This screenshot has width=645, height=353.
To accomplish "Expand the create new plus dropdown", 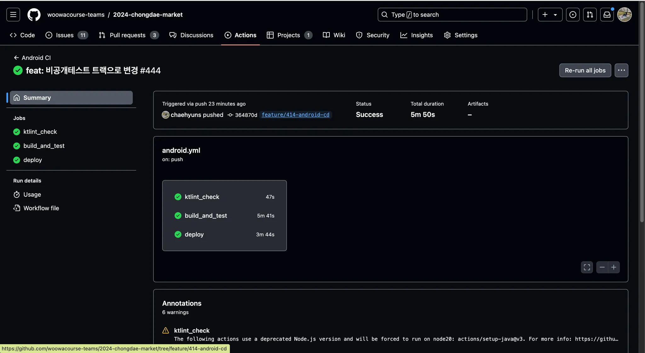I will click(x=550, y=14).
